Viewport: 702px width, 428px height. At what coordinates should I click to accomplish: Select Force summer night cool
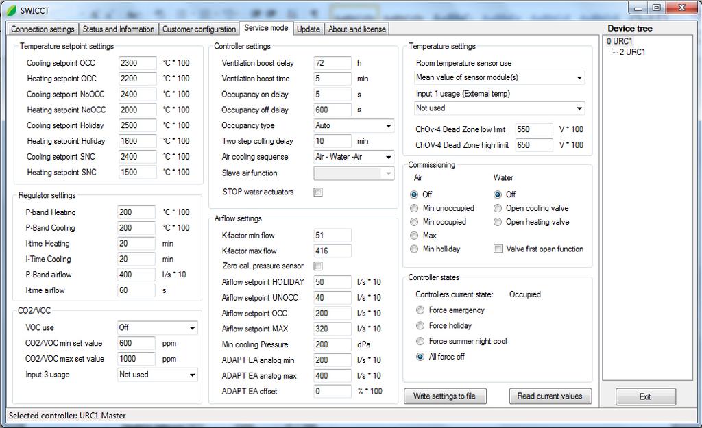(x=420, y=341)
